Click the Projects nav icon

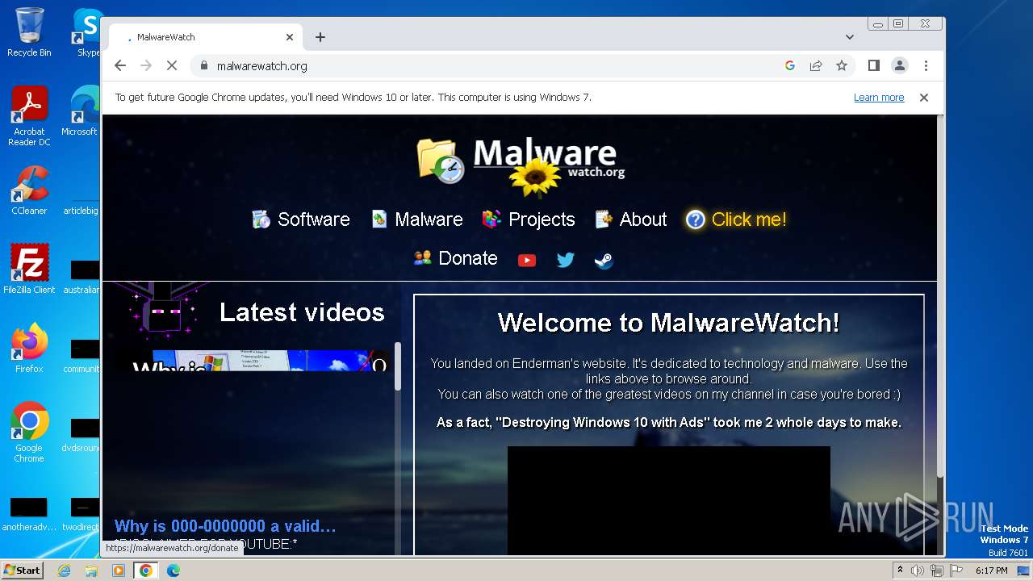[x=491, y=219]
